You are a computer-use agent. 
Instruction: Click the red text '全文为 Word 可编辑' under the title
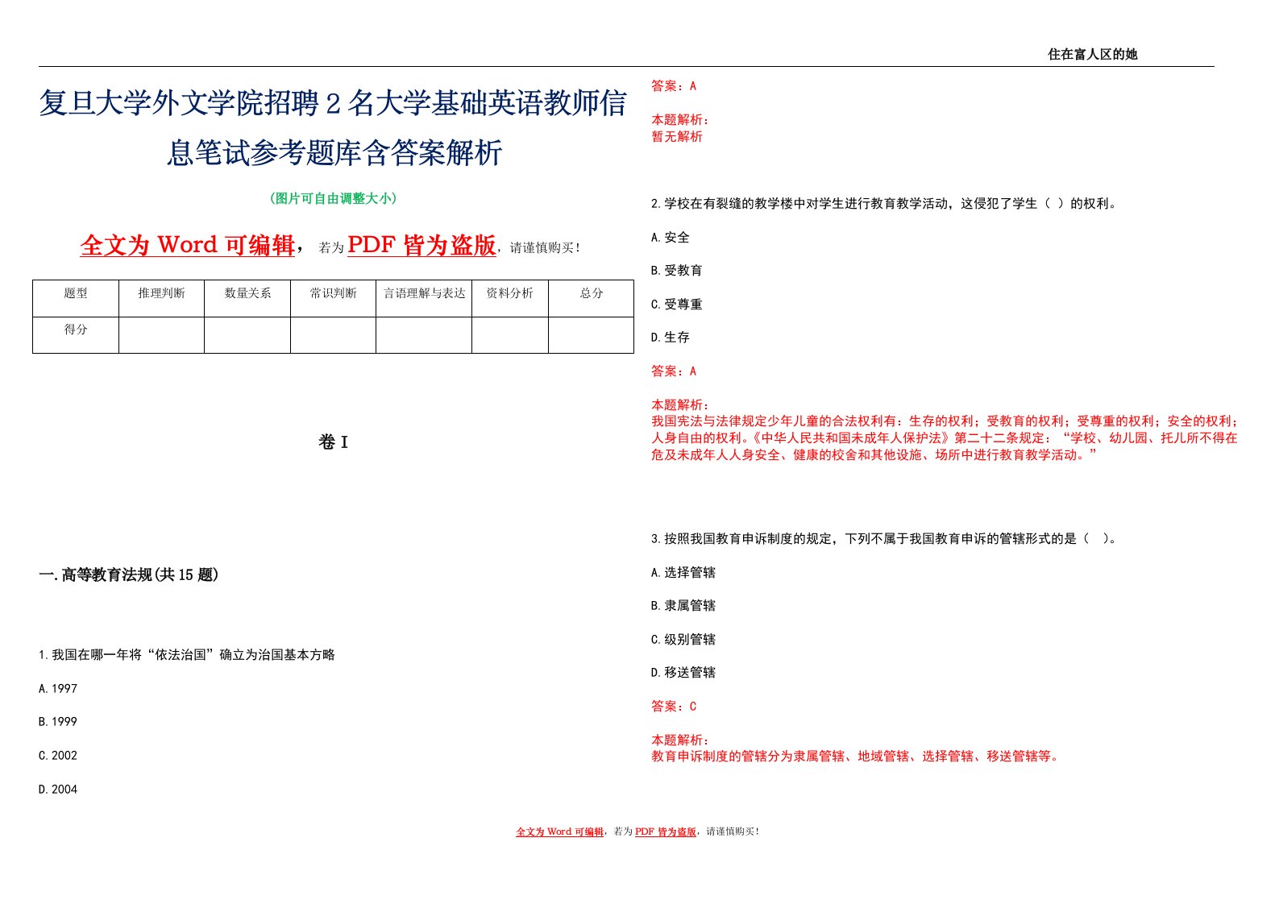pos(188,245)
